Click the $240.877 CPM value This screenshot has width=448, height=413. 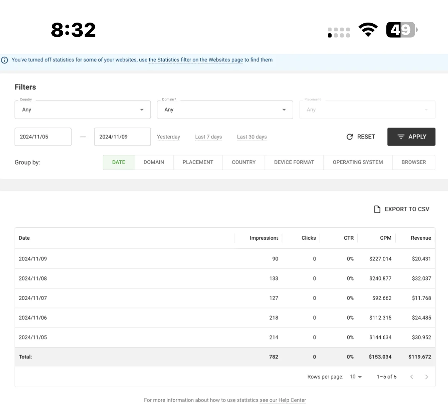pos(380,279)
